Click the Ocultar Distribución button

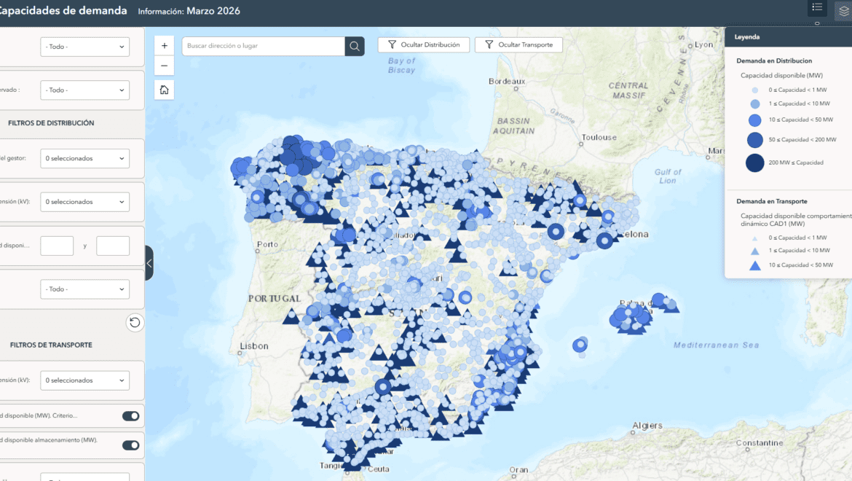coord(423,45)
